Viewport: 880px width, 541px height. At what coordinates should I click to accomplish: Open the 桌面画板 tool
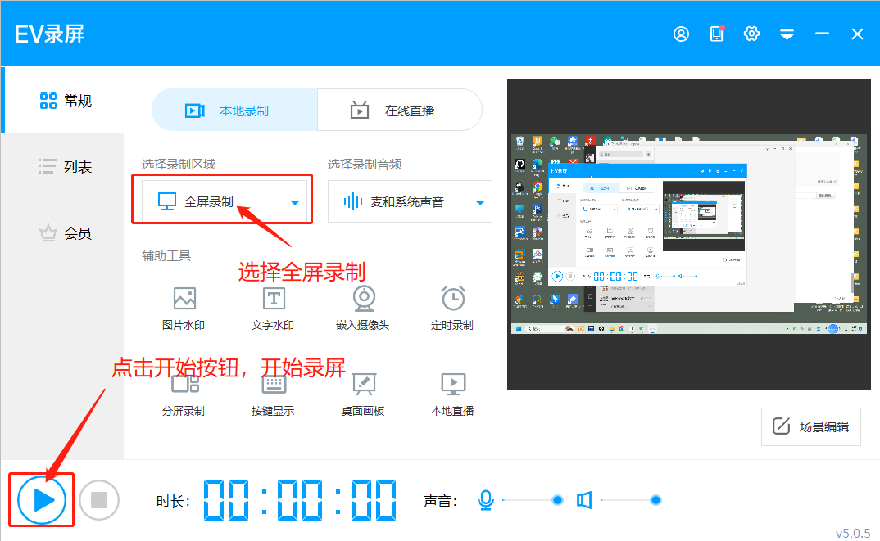[x=363, y=394]
